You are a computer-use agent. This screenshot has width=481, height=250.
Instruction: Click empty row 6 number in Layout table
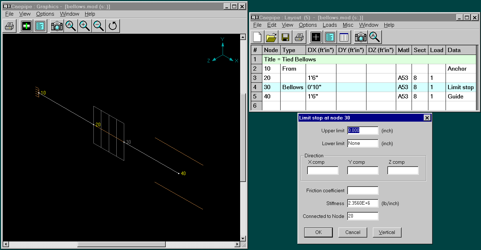(x=256, y=106)
